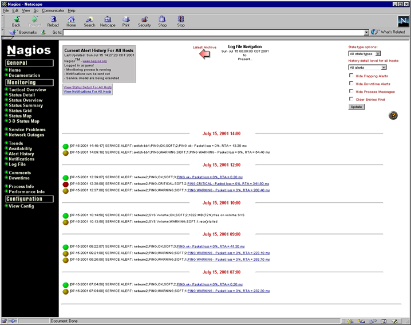Open the context help question mark icon
Viewport: 411px width, 325px height.
point(393,116)
